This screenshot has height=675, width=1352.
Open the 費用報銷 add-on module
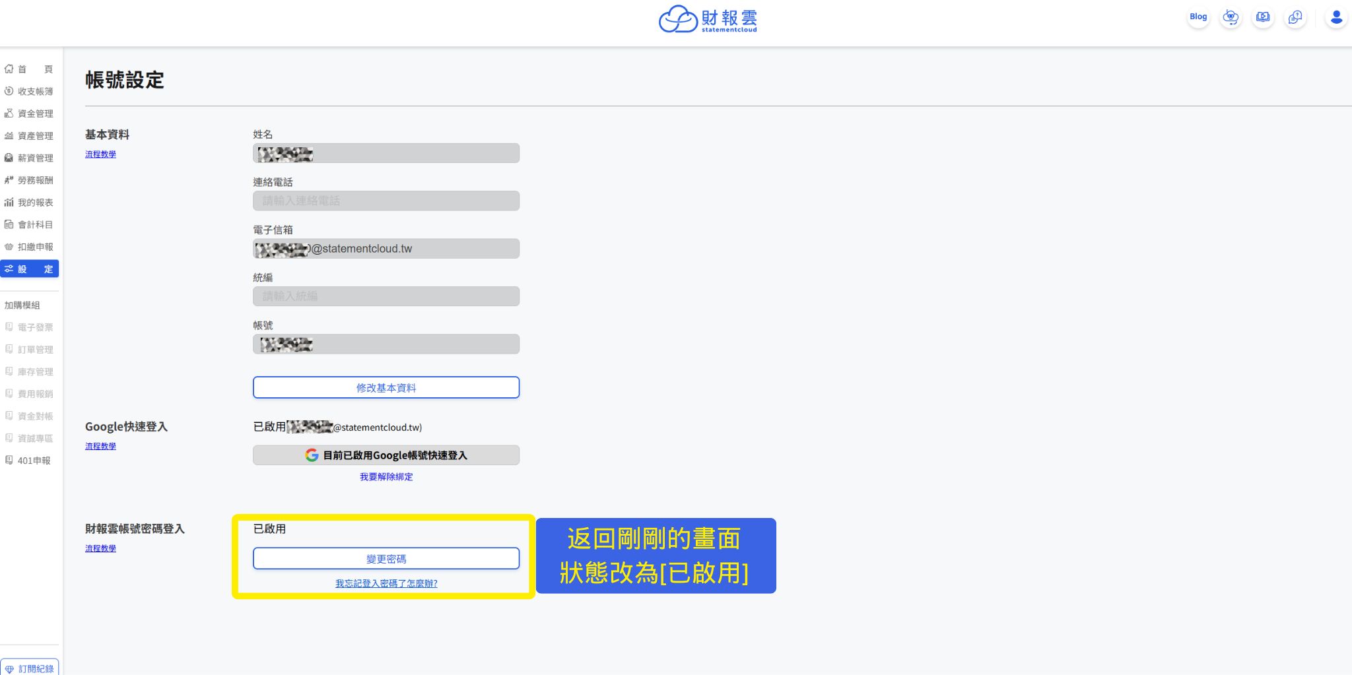click(29, 394)
